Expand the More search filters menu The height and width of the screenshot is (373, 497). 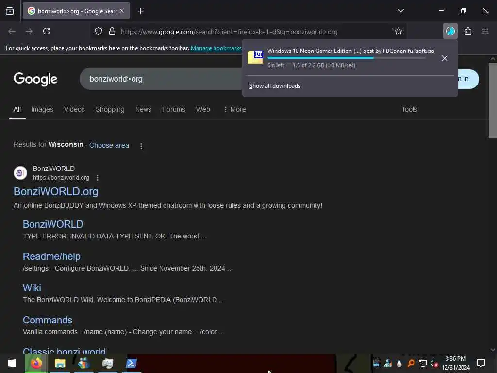point(235,109)
